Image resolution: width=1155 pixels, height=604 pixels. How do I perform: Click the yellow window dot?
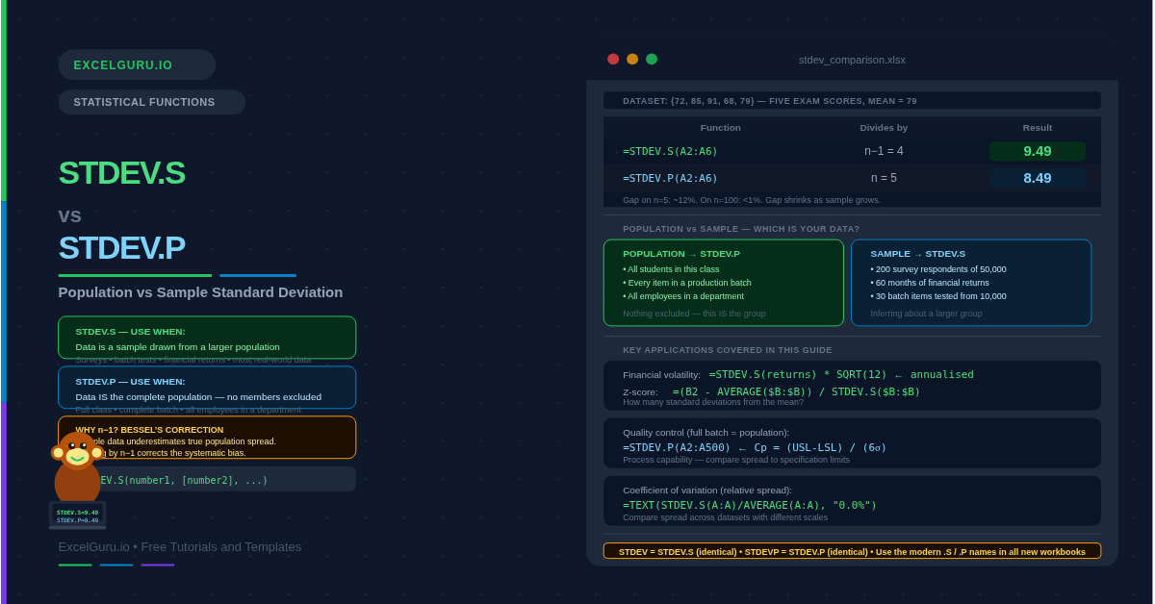[x=632, y=59]
